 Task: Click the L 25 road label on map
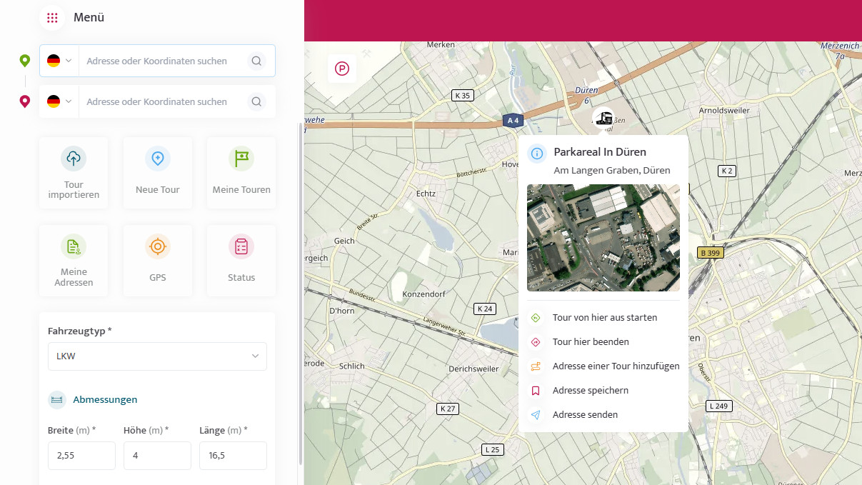pyautogui.click(x=493, y=449)
